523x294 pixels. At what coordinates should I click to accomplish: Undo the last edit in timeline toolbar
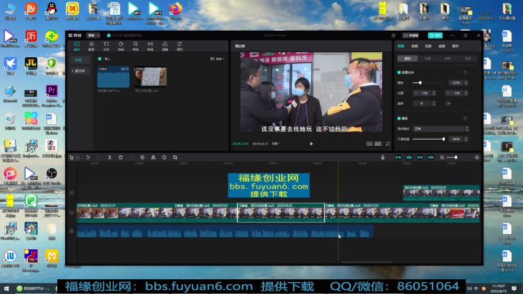point(88,157)
